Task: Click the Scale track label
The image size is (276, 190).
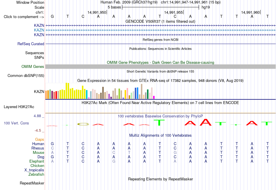Action: [39, 7]
